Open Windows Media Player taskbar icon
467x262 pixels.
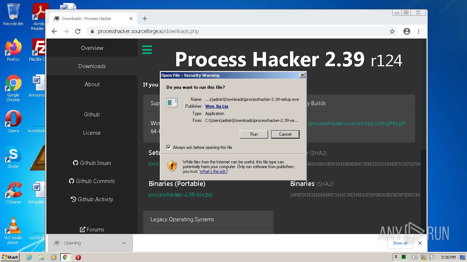53,257
